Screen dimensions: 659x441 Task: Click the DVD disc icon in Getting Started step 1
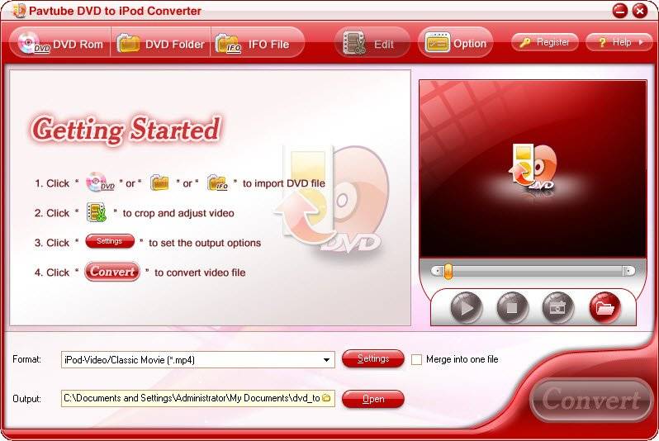100,183
